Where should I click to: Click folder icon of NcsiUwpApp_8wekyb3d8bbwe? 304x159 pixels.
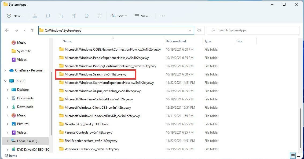[x=61, y=124]
